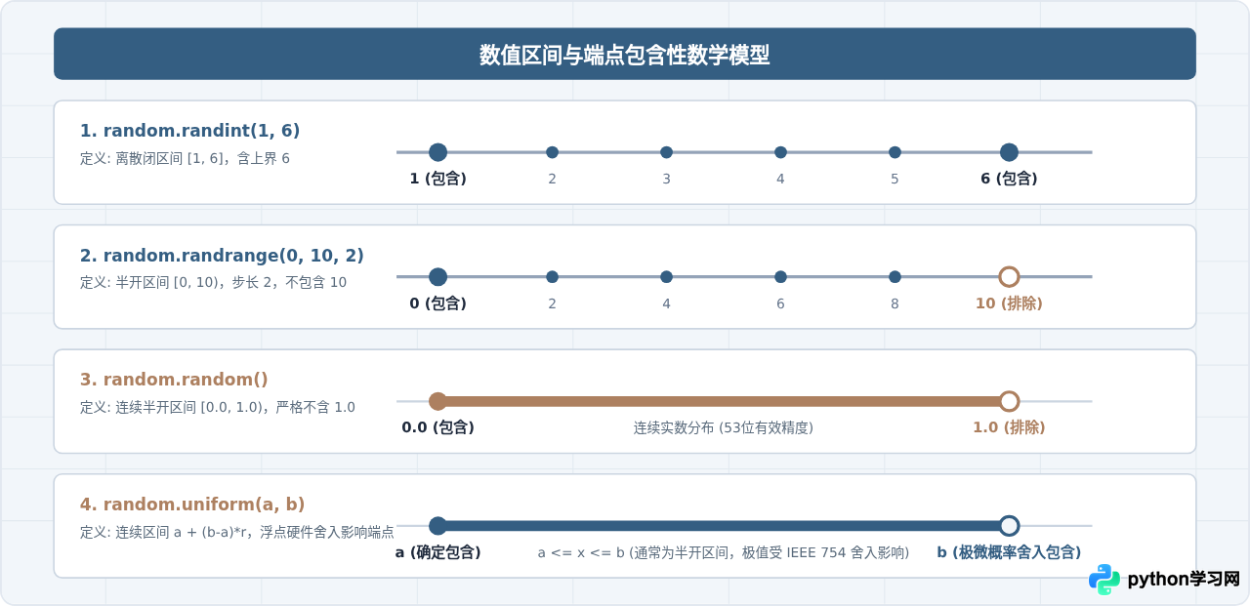The width and height of the screenshot is (1250, 606).
Task: Click the large dot above 0 (包含)
Action: coord(437,277)
